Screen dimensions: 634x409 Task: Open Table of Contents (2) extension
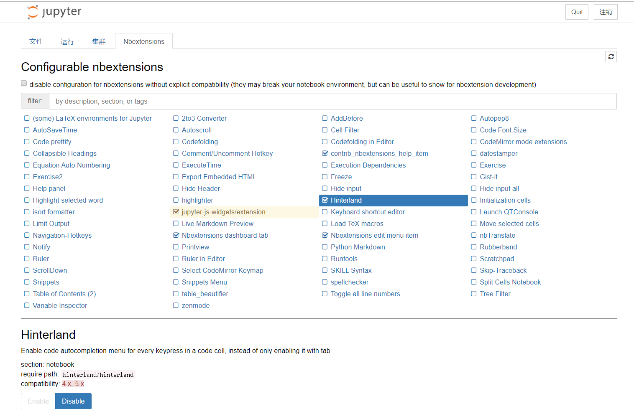pyautogui.click(x=64, y=294)
